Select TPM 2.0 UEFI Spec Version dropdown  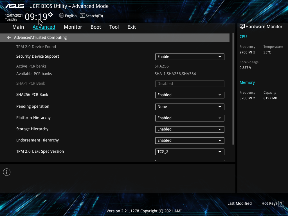pyautogui.click(x=190, y=152)
